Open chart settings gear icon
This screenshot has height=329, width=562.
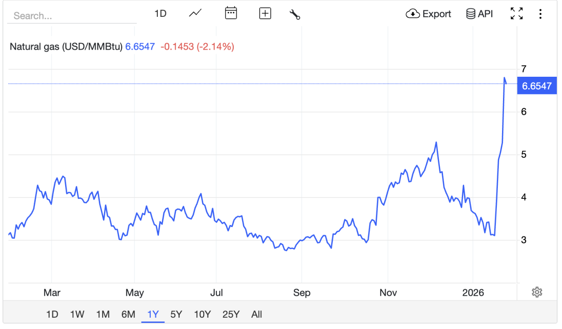pos(537,292)
